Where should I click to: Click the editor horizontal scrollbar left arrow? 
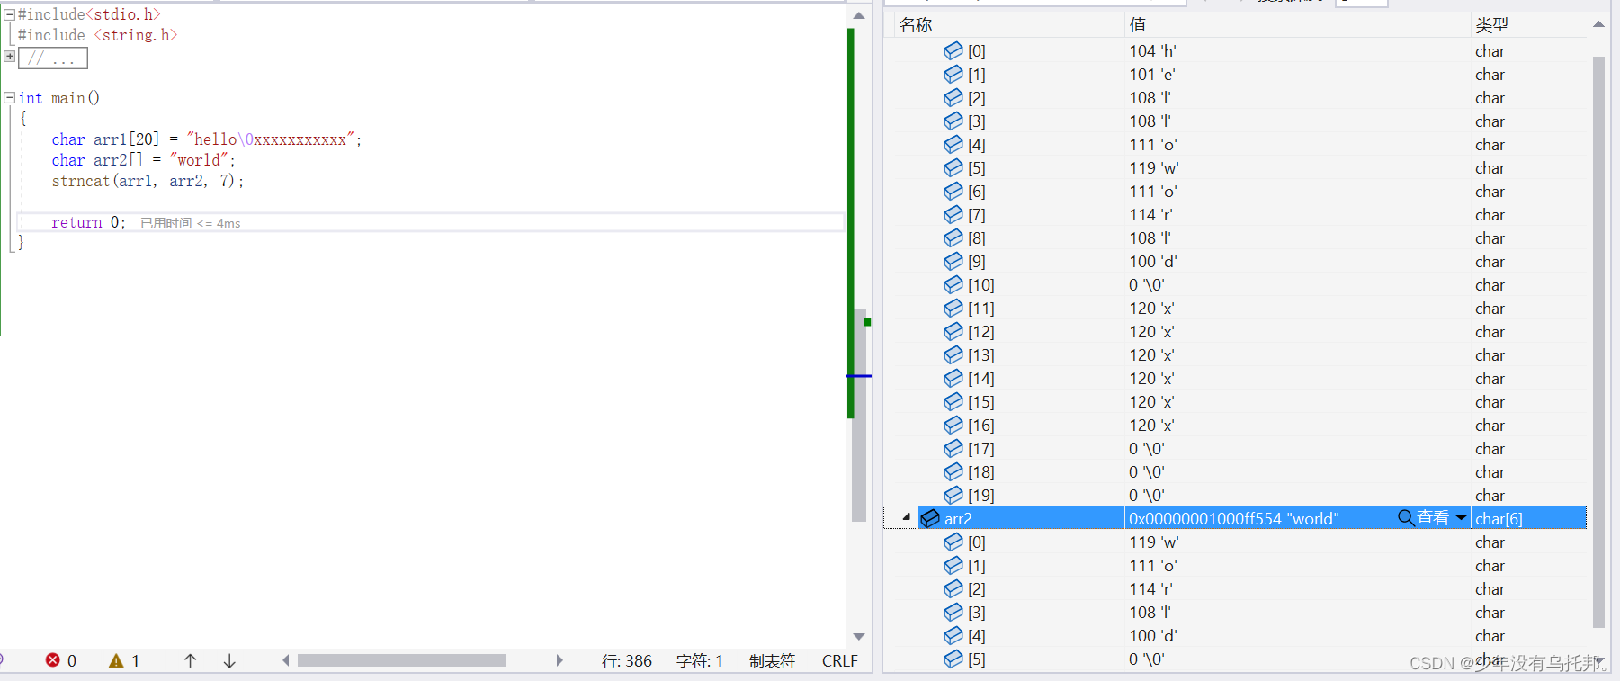coord(286,660)
